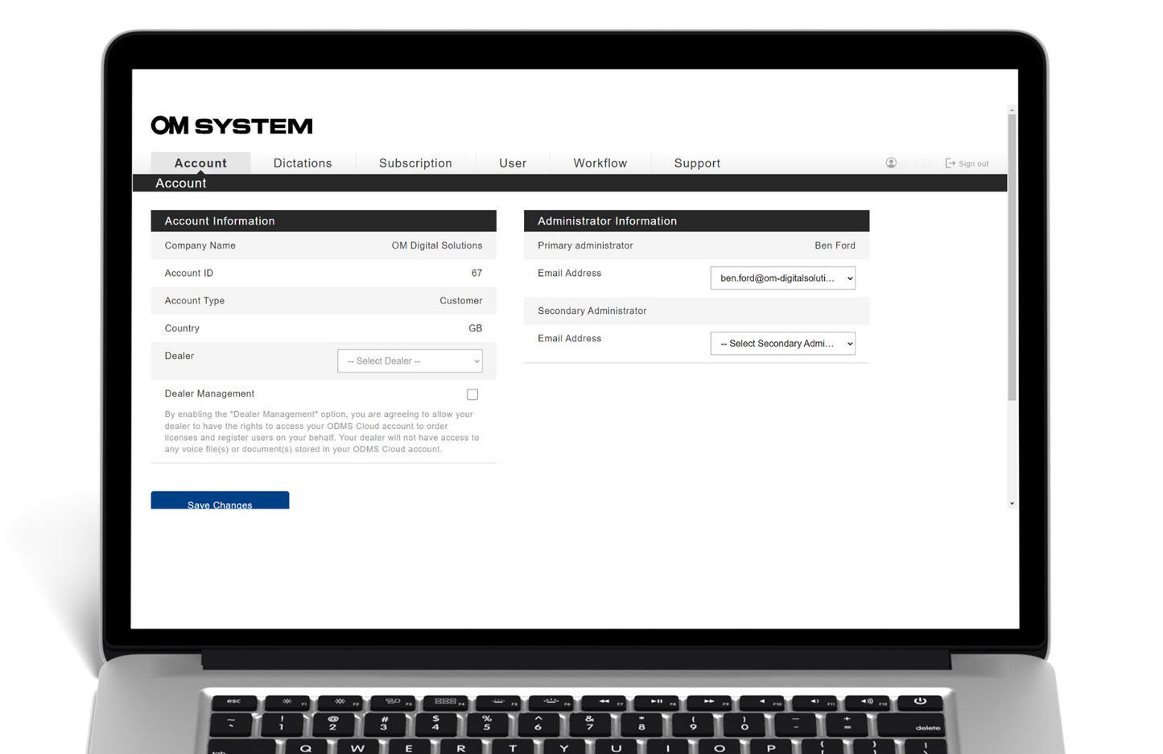
Task: Open the Account tab
Action: [x=200, y=163]
